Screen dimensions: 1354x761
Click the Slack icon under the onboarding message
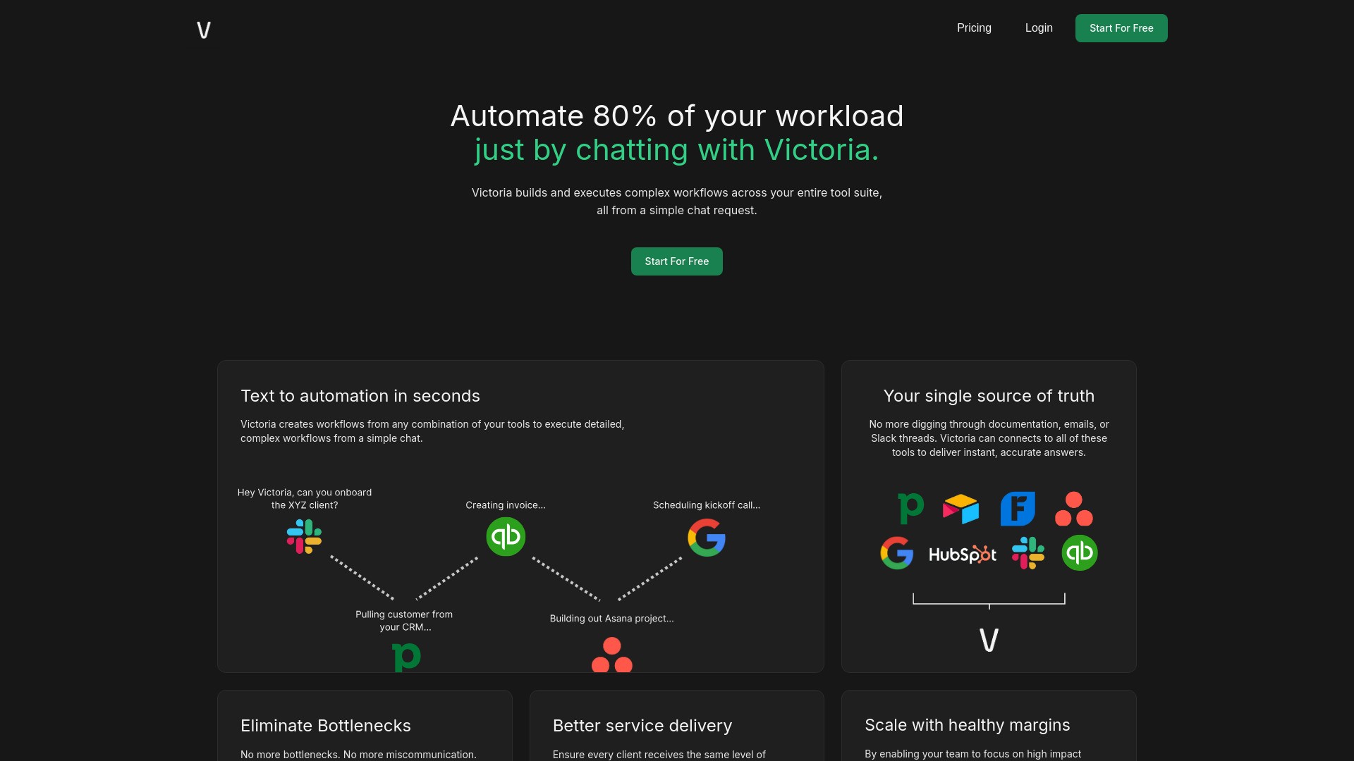coord(303,536)
